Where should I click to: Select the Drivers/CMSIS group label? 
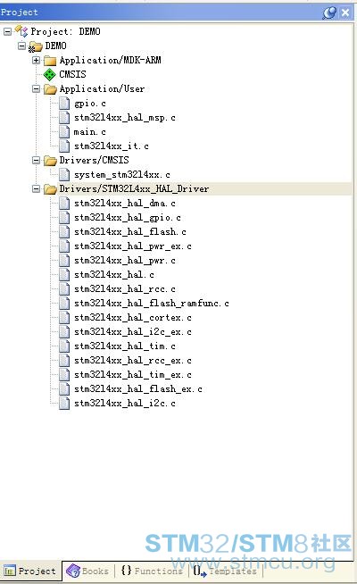[x=95, y=160]
